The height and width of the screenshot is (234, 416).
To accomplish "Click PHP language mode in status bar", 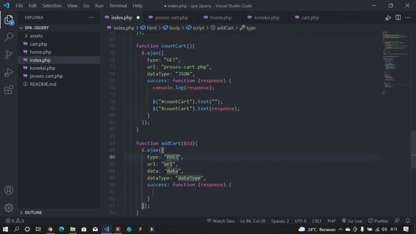I will point(331,221).
